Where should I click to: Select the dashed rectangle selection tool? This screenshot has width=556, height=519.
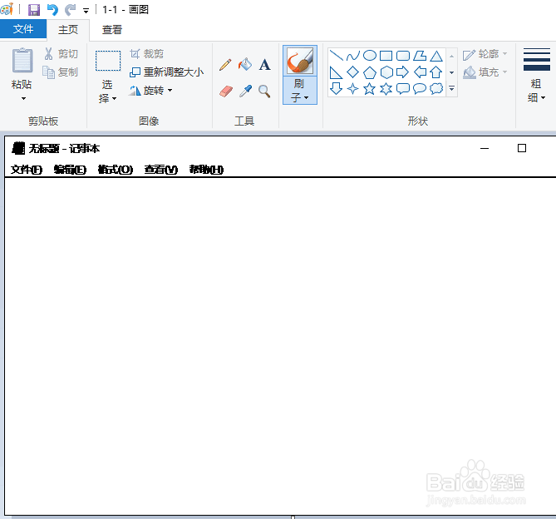(108, 61)
